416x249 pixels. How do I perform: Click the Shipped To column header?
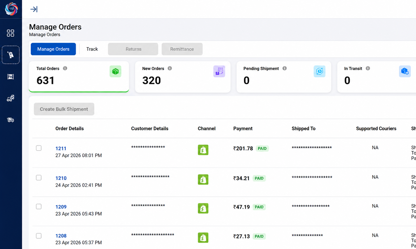pyautogui.click(x=303, y=128)
